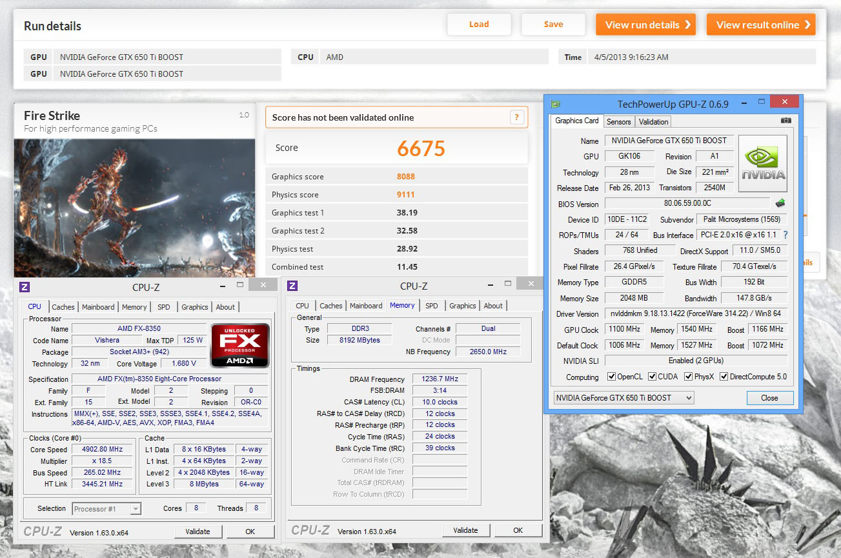Click the Z icon of the CPU-Z processor window
841x558 pixels.
point(25,286)
